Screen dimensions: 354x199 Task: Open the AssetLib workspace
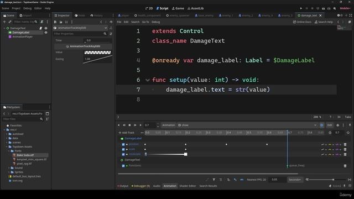point(195,8)
